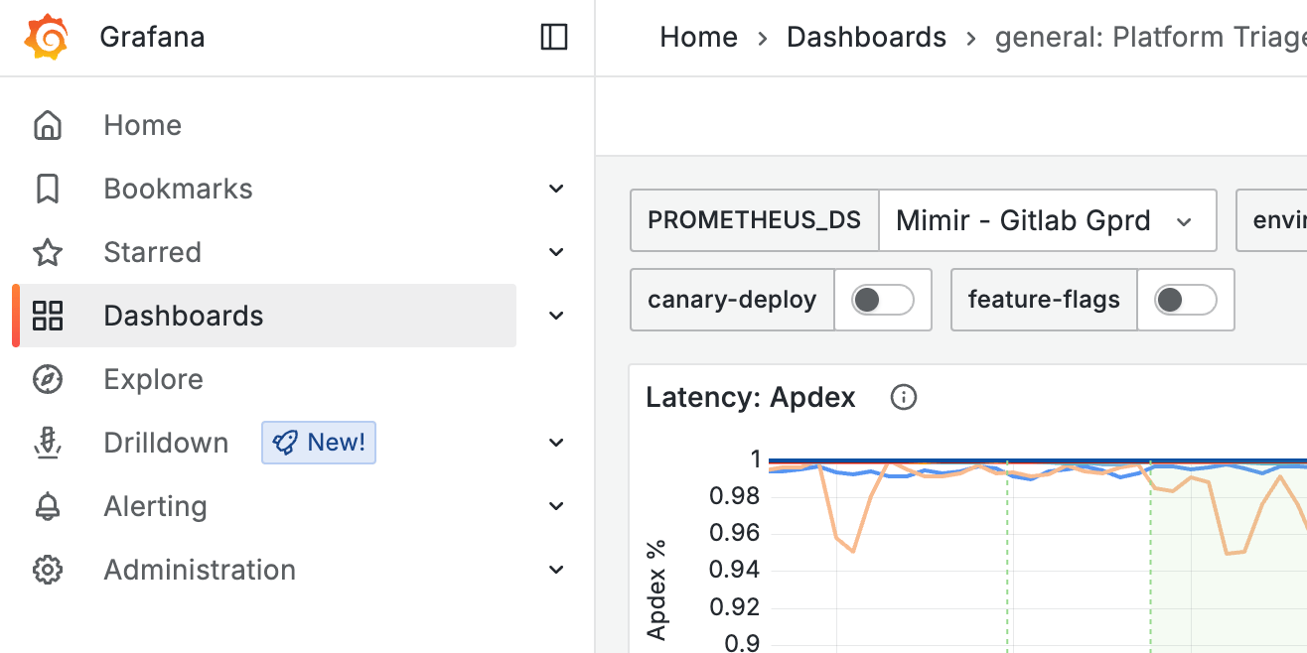Click the Latency: Apdex panel title
Image resolution: width=1307 pixels, height=653 pixels.
[x=751, y=397]
